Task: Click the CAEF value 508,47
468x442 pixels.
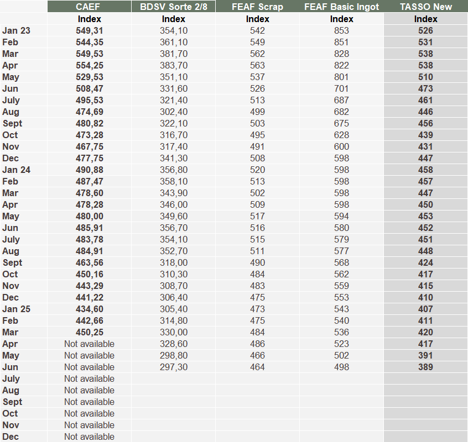Action: pos(89,89)
